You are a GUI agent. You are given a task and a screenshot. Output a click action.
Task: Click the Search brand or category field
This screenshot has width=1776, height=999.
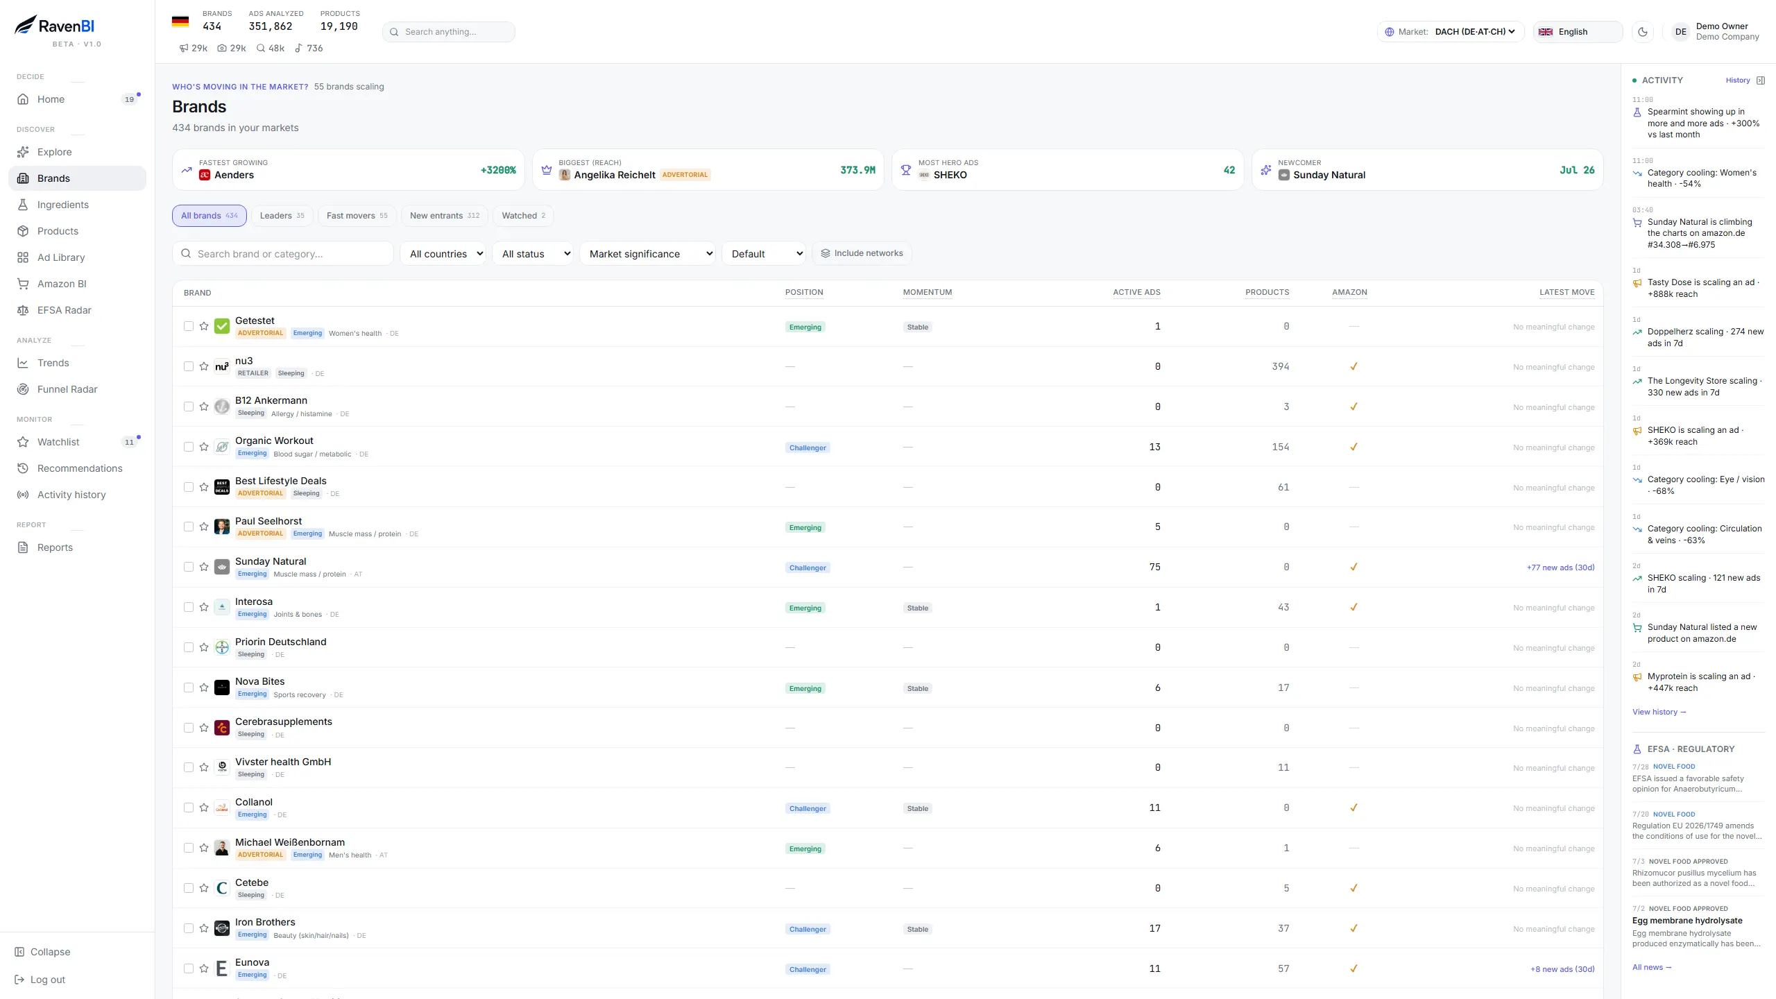coord(283,254)
